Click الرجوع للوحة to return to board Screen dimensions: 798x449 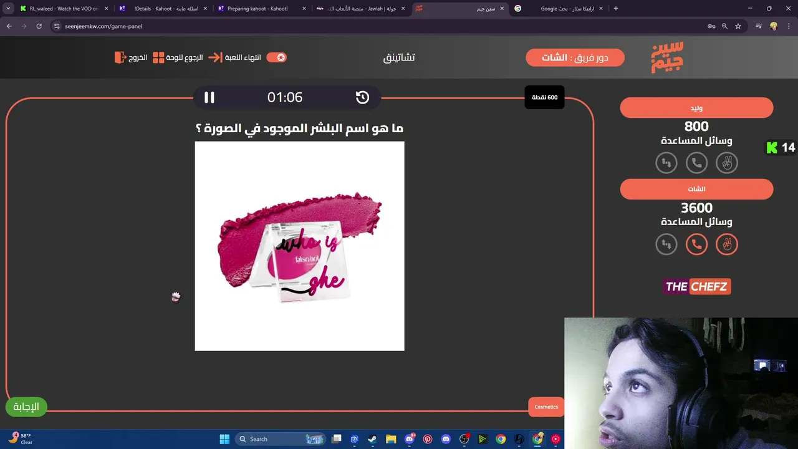click(x=178, y=57)
